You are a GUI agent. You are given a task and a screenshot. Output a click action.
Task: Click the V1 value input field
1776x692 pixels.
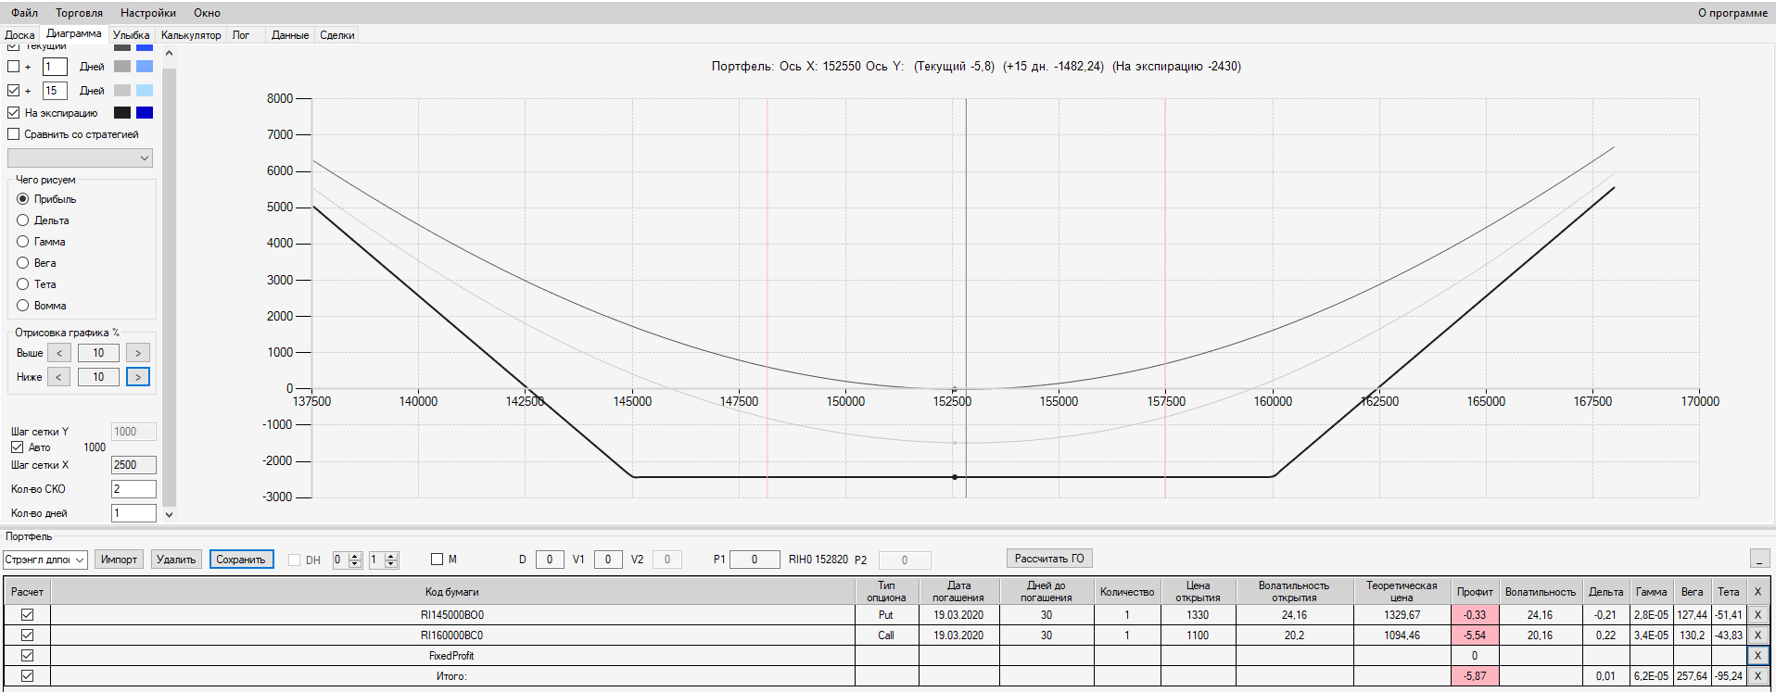pos(608,560)
